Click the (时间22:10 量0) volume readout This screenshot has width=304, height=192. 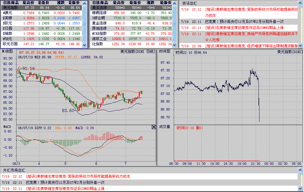[x=190, y=128]
